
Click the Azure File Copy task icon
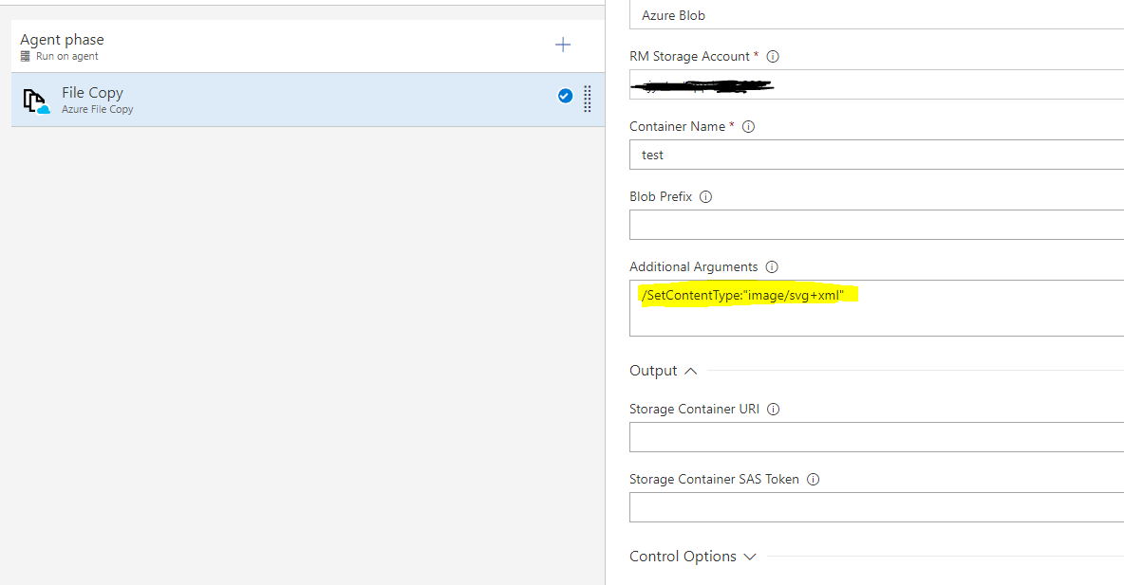pos(36,101)
